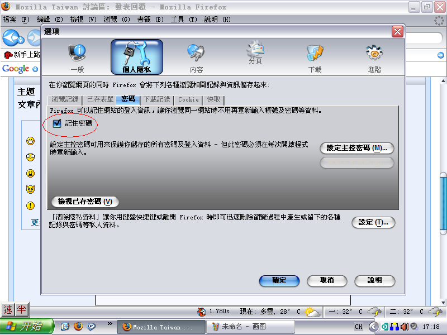
Task: Launch Internet Explorer from quick launch bar
Action: pos(65,327)
